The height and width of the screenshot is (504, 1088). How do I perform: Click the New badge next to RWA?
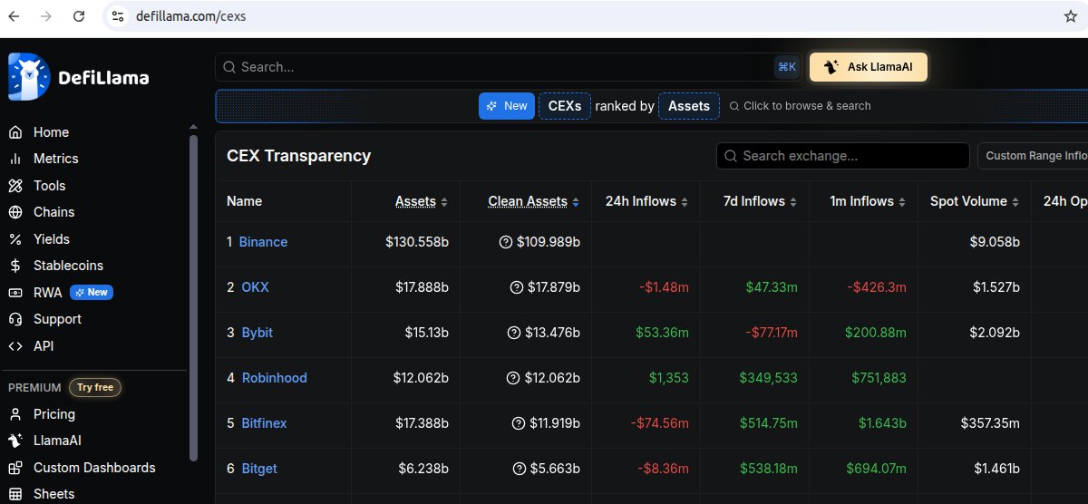pos(92,293)
